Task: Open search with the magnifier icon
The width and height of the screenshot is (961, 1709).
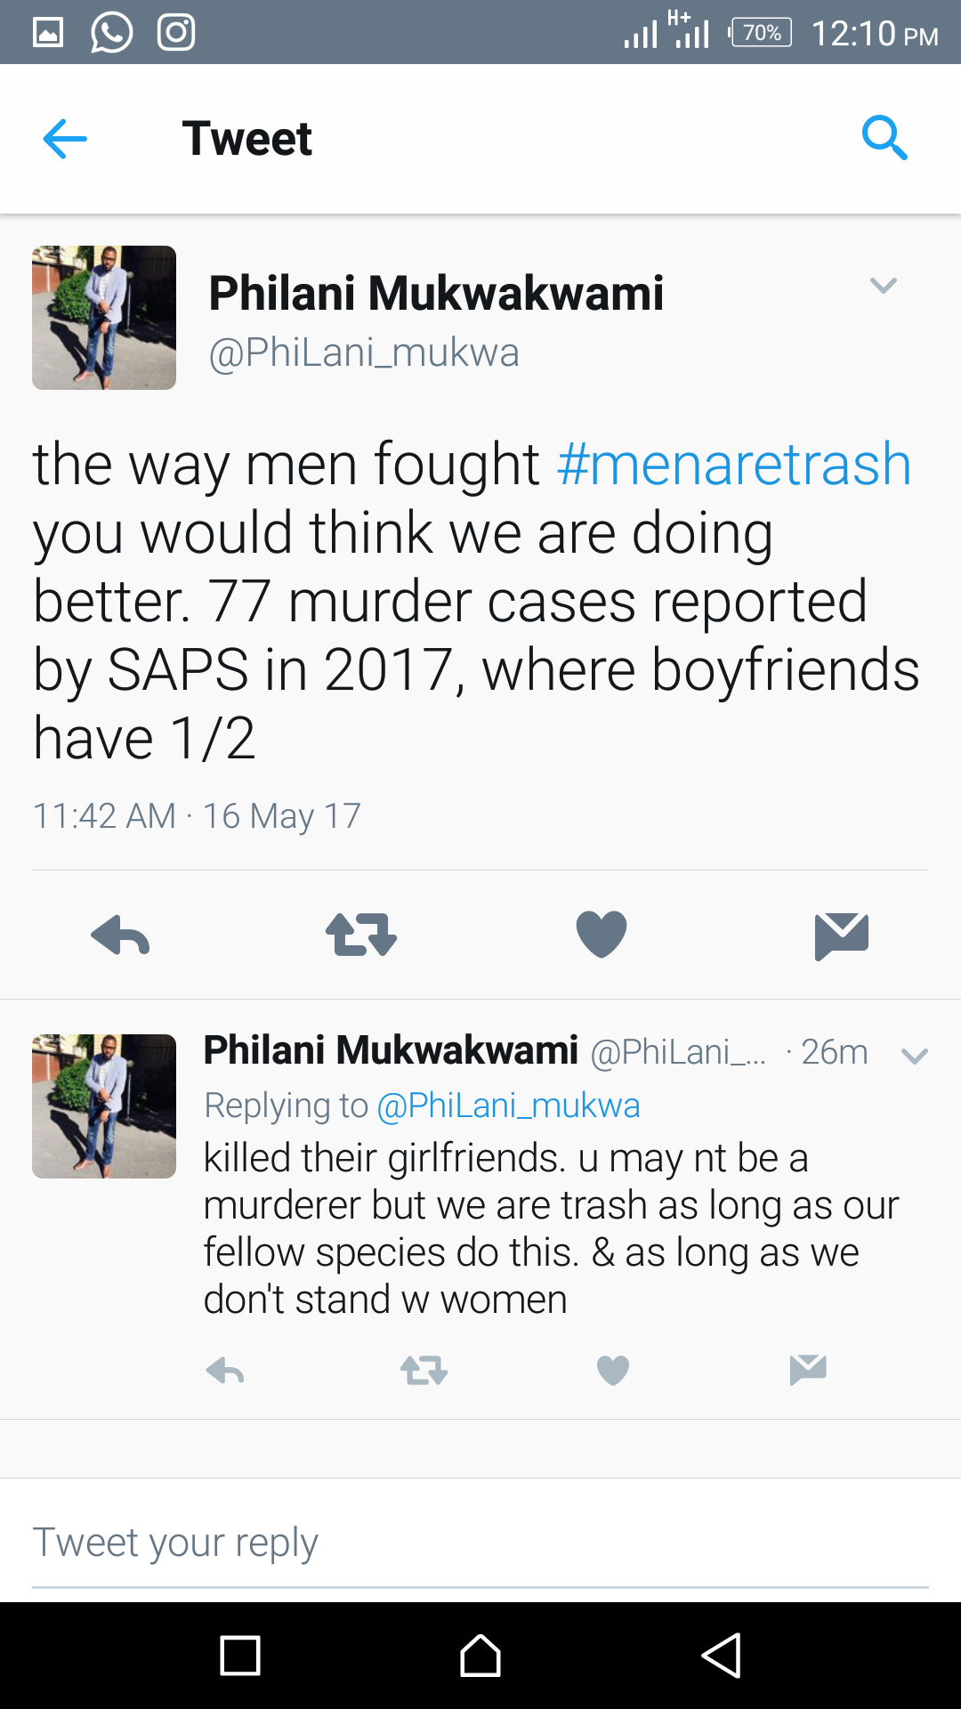Action: pos(884,138)
